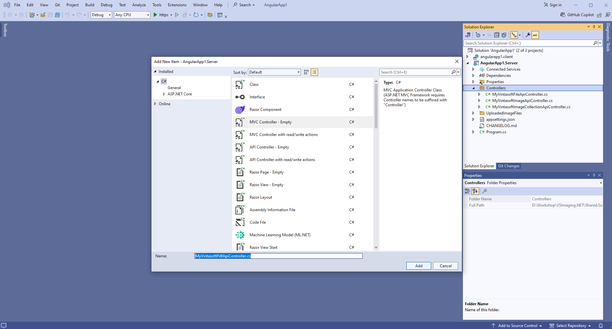Expand the Online templates node
612x329 pixels.
(155, 104)
